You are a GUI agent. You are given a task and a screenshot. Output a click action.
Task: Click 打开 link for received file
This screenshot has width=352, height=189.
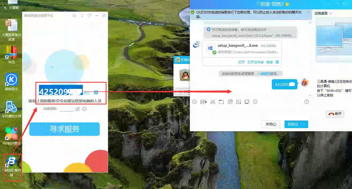coord(241,62)
